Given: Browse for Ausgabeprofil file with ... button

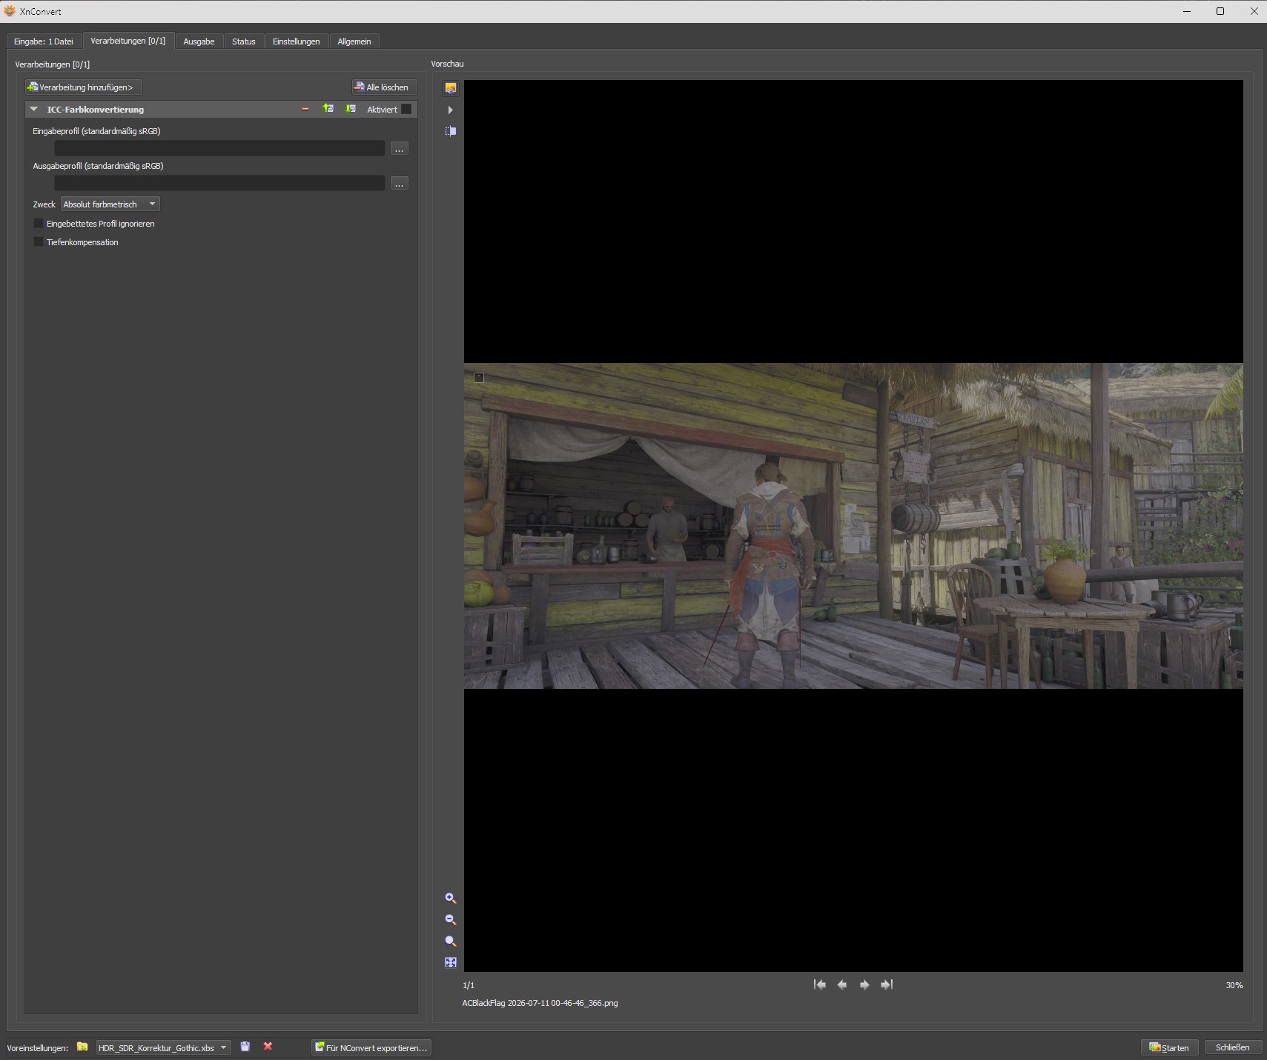Looking at the screenshot, I should pyautogui.click(x=400, y=184).
